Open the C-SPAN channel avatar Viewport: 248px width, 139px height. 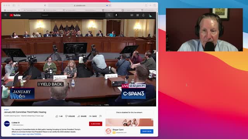tap(7, 124)
